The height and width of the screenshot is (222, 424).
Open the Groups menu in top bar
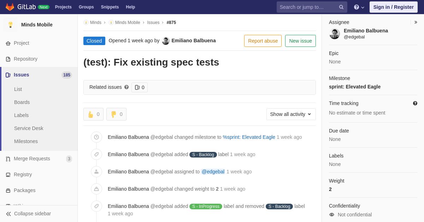(x=86, y=7)
